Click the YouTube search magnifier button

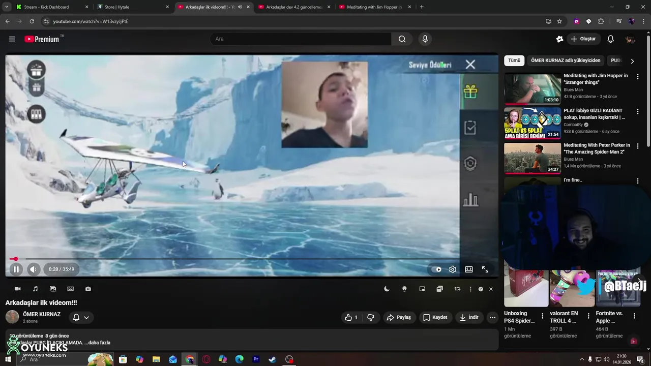point(402,39)
